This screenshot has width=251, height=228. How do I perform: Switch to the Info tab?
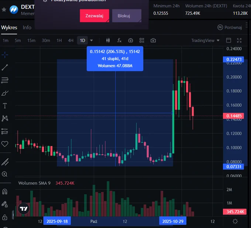(27, 27)
